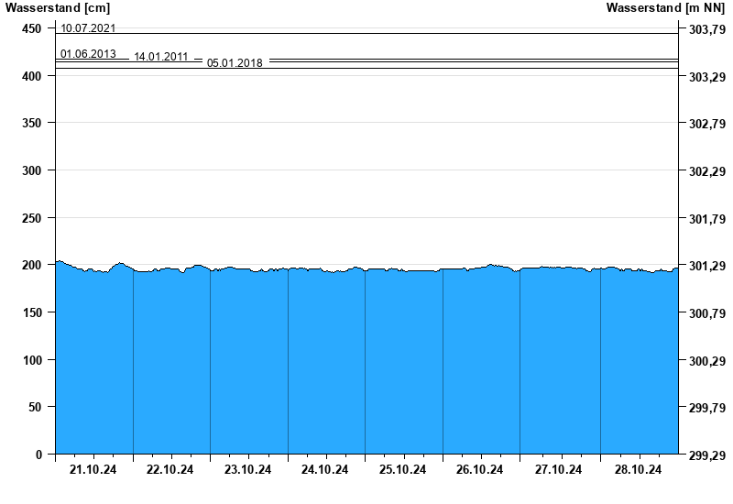This screenshot has width=733, height=504.
Task: Select the 299,29 label on right axis
Action: (706, 455)
